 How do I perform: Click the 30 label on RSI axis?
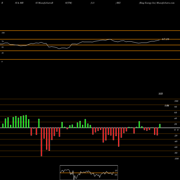coord(3,53)
